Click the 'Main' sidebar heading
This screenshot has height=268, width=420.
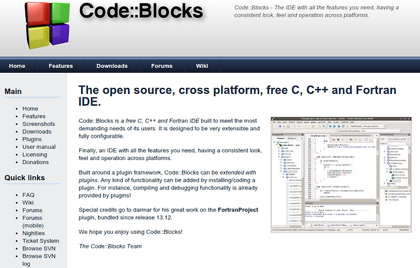coord(13,92)
